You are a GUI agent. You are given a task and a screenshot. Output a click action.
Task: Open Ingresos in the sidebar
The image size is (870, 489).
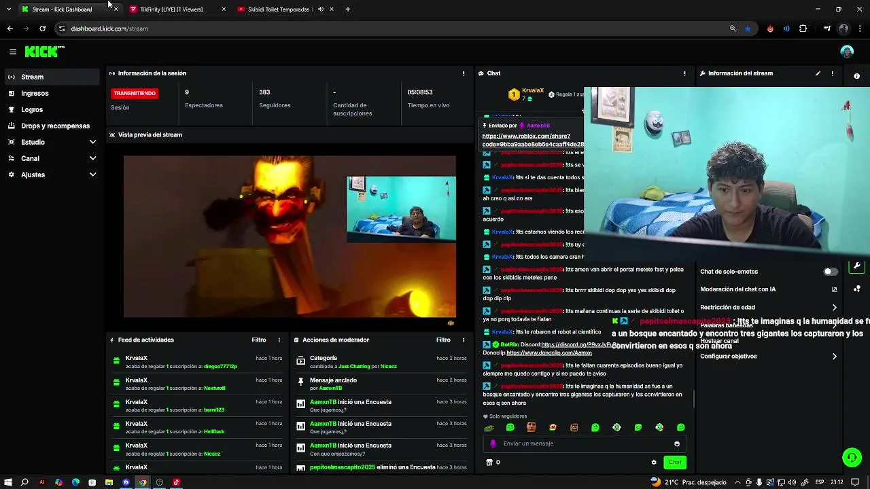pos(53,93)
